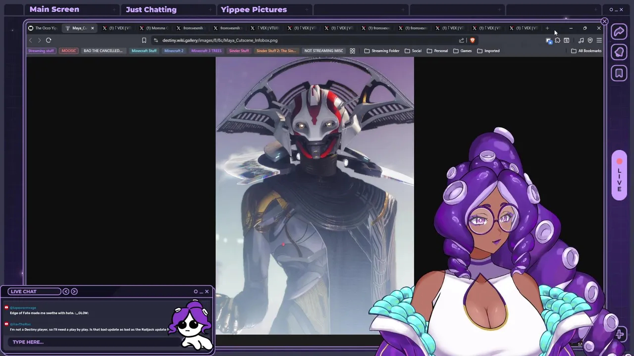
Task: Click the plus on Just Chatting tab
Action: (210, 9)
